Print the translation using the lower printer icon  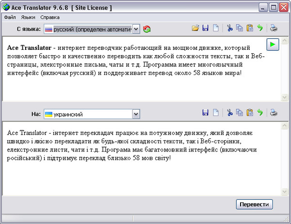[x=274, y=113]
